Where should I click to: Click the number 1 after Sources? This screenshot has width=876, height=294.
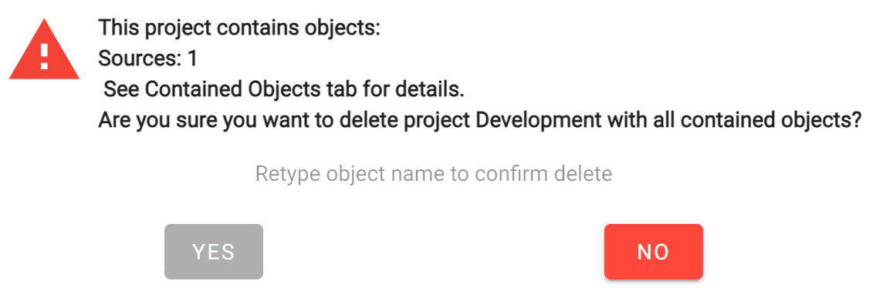click(191, 58)
